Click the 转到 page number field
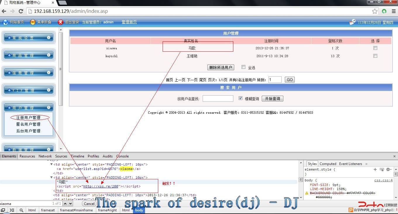Viewport: 398px width, 214px height. (275, 80)
